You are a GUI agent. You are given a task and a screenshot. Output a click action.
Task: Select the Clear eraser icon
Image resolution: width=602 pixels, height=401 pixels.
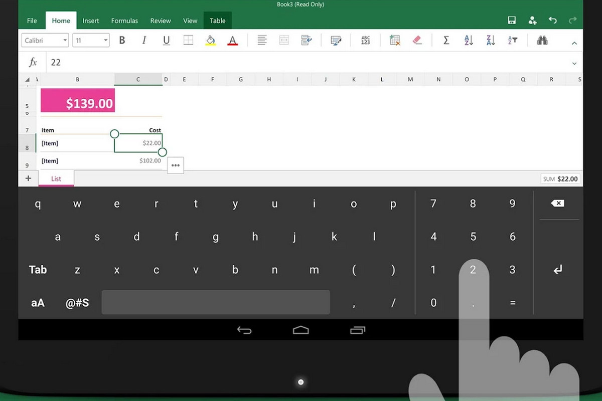tap(417, 41)
